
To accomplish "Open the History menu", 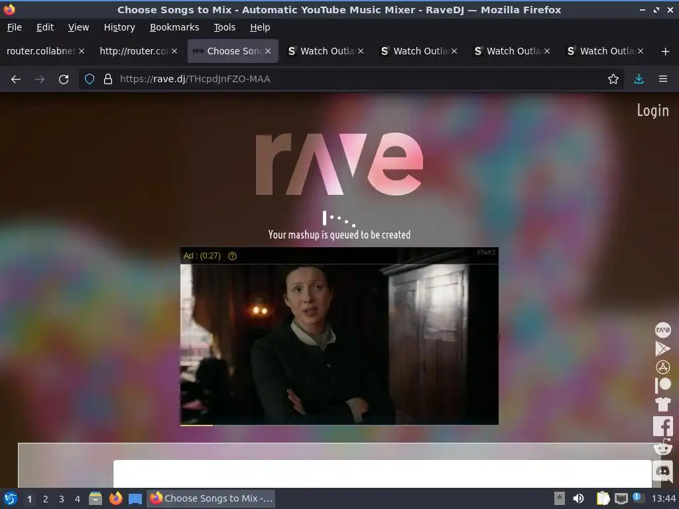I will 119,27.
